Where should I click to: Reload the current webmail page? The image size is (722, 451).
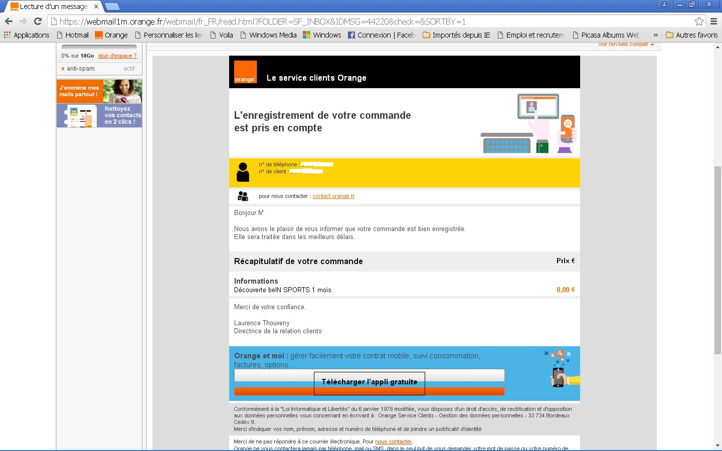(x=38, y=22)
